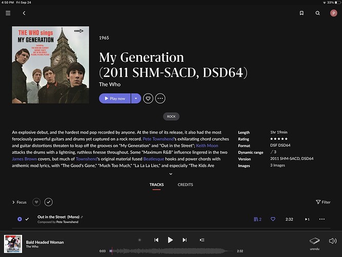Open Play now dropdown arrow
342x257 pixels.
[136, 99]
